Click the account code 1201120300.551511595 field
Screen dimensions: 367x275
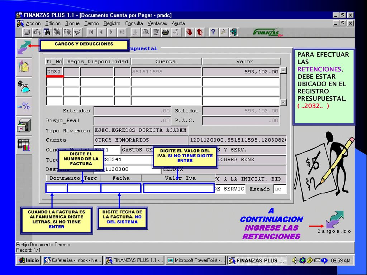tap(238, 140)
